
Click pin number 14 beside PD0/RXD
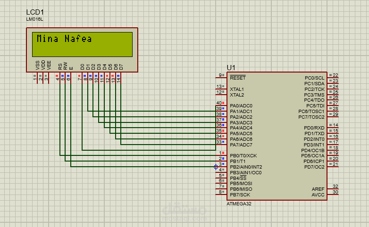pyautogui.click(x=335, y=125)
